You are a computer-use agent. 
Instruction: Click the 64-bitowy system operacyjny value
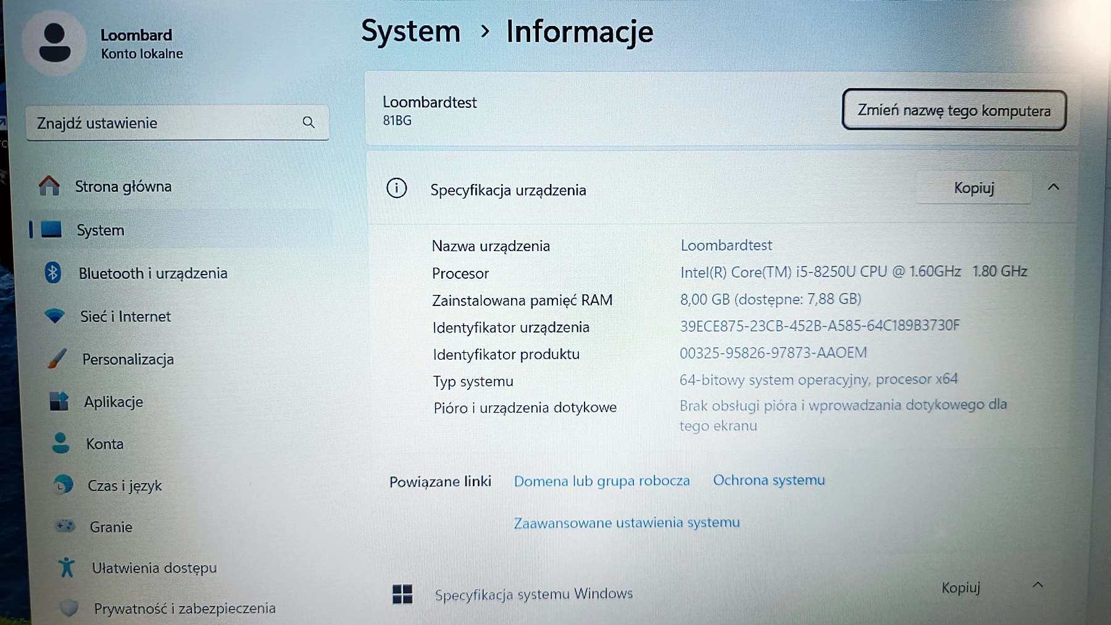[x=818, y=379]
